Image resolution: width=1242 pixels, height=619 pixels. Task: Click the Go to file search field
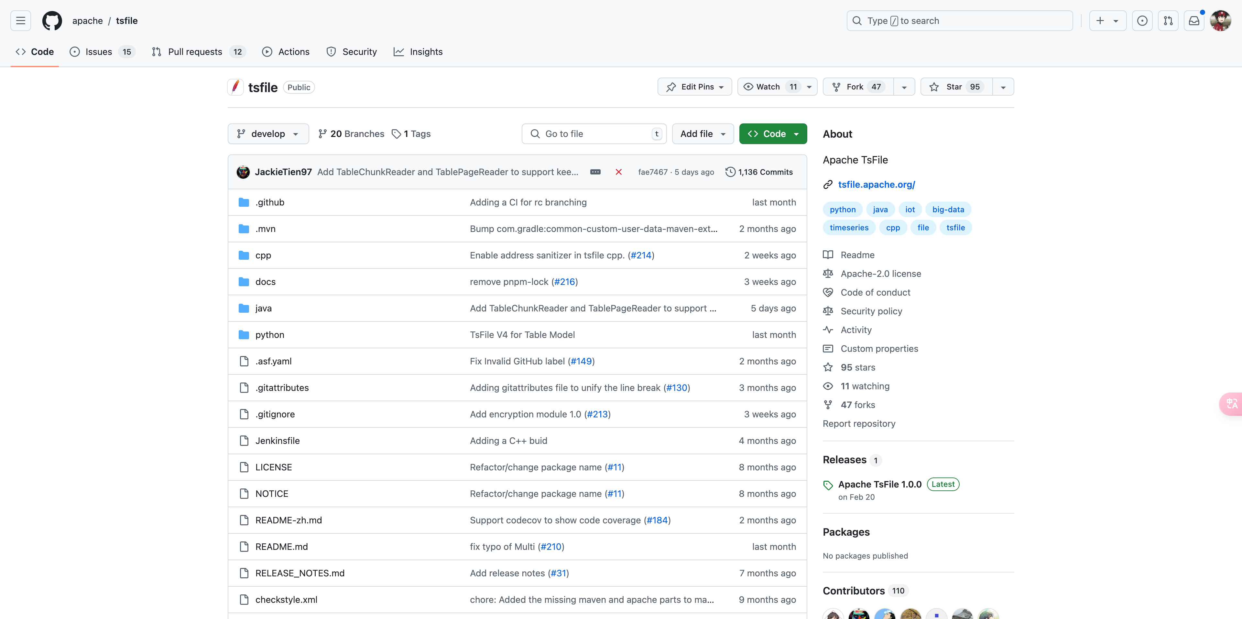click(x=593, y=134)
